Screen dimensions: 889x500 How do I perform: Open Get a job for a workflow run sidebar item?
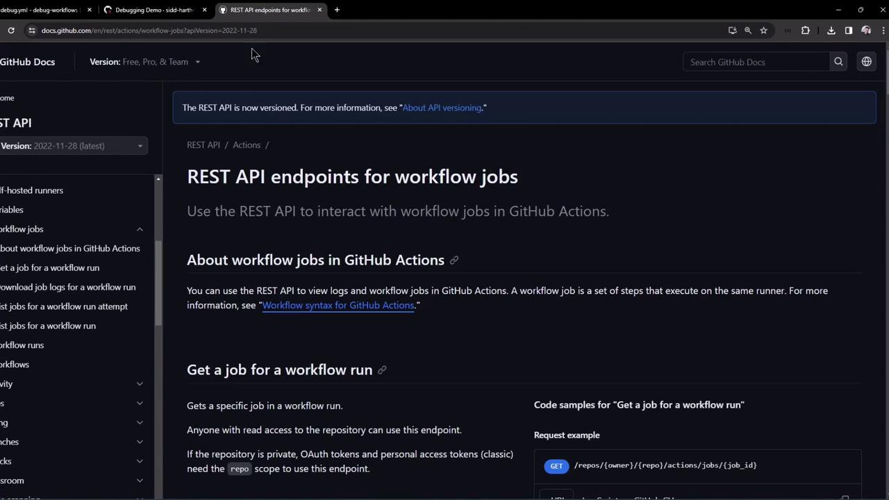click(49, 268)
